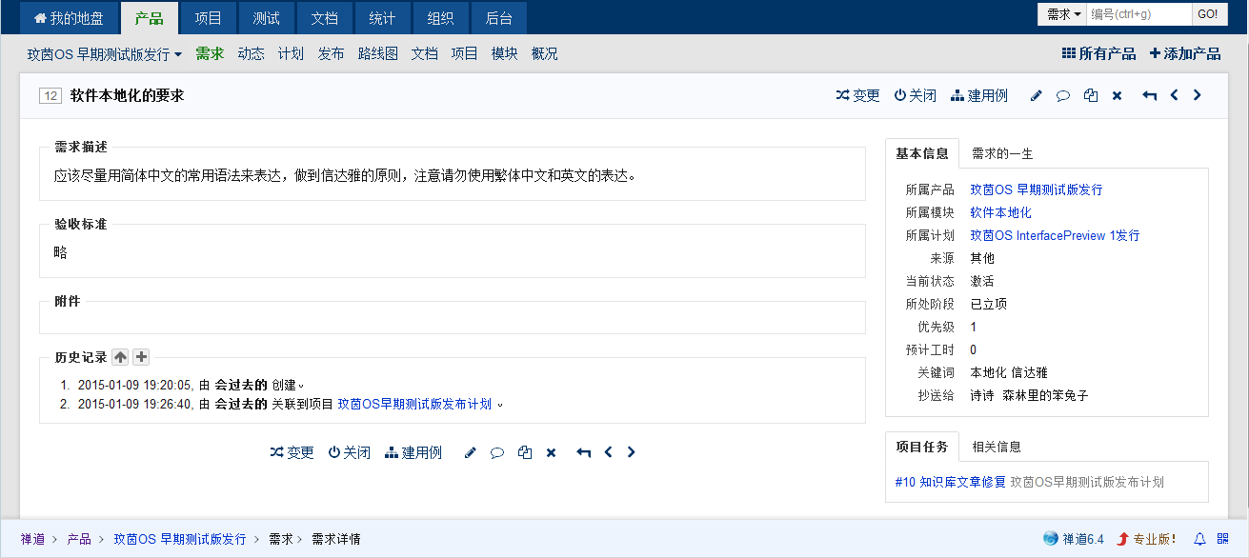Click top toolbar 建用例 button
This screenshot has width=1249, height=558.
point(979,96)
